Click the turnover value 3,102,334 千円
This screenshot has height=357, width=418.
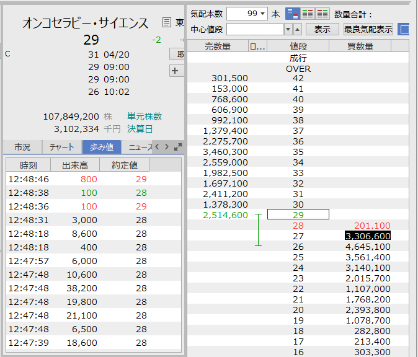tap(76, 129)
